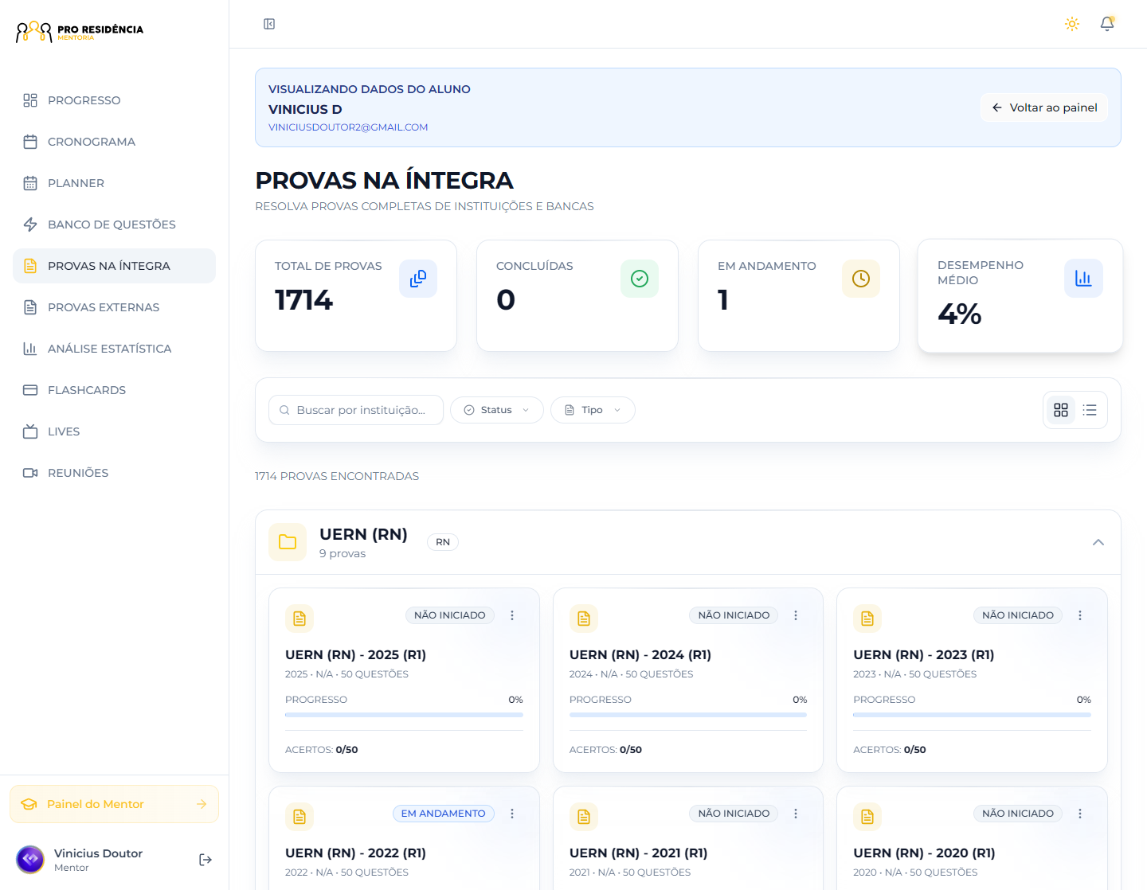Open options menu for UERN 2022 card
Screen dimensions: 1147x890
(512, 814)
